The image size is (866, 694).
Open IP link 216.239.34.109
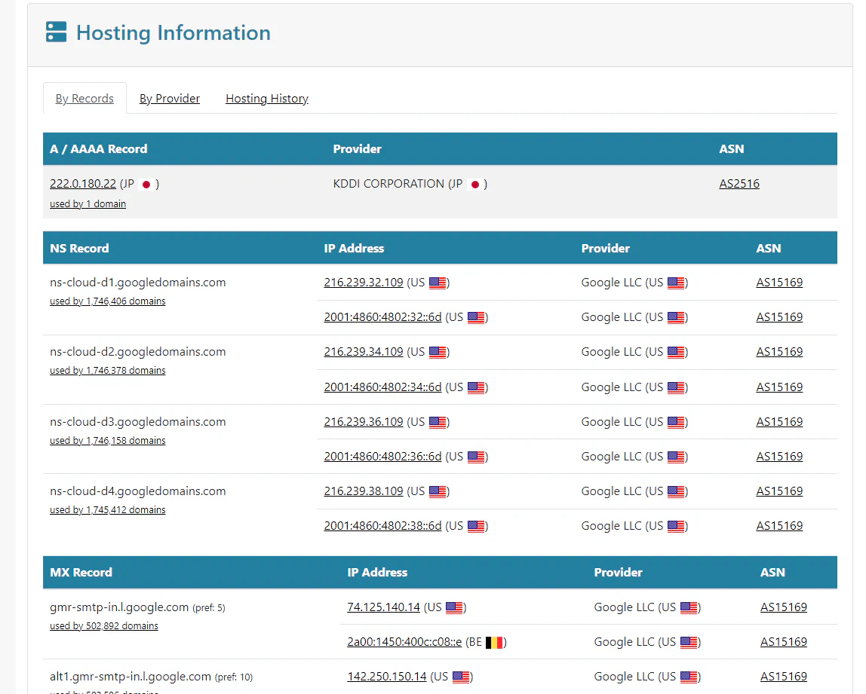[364, 352]
